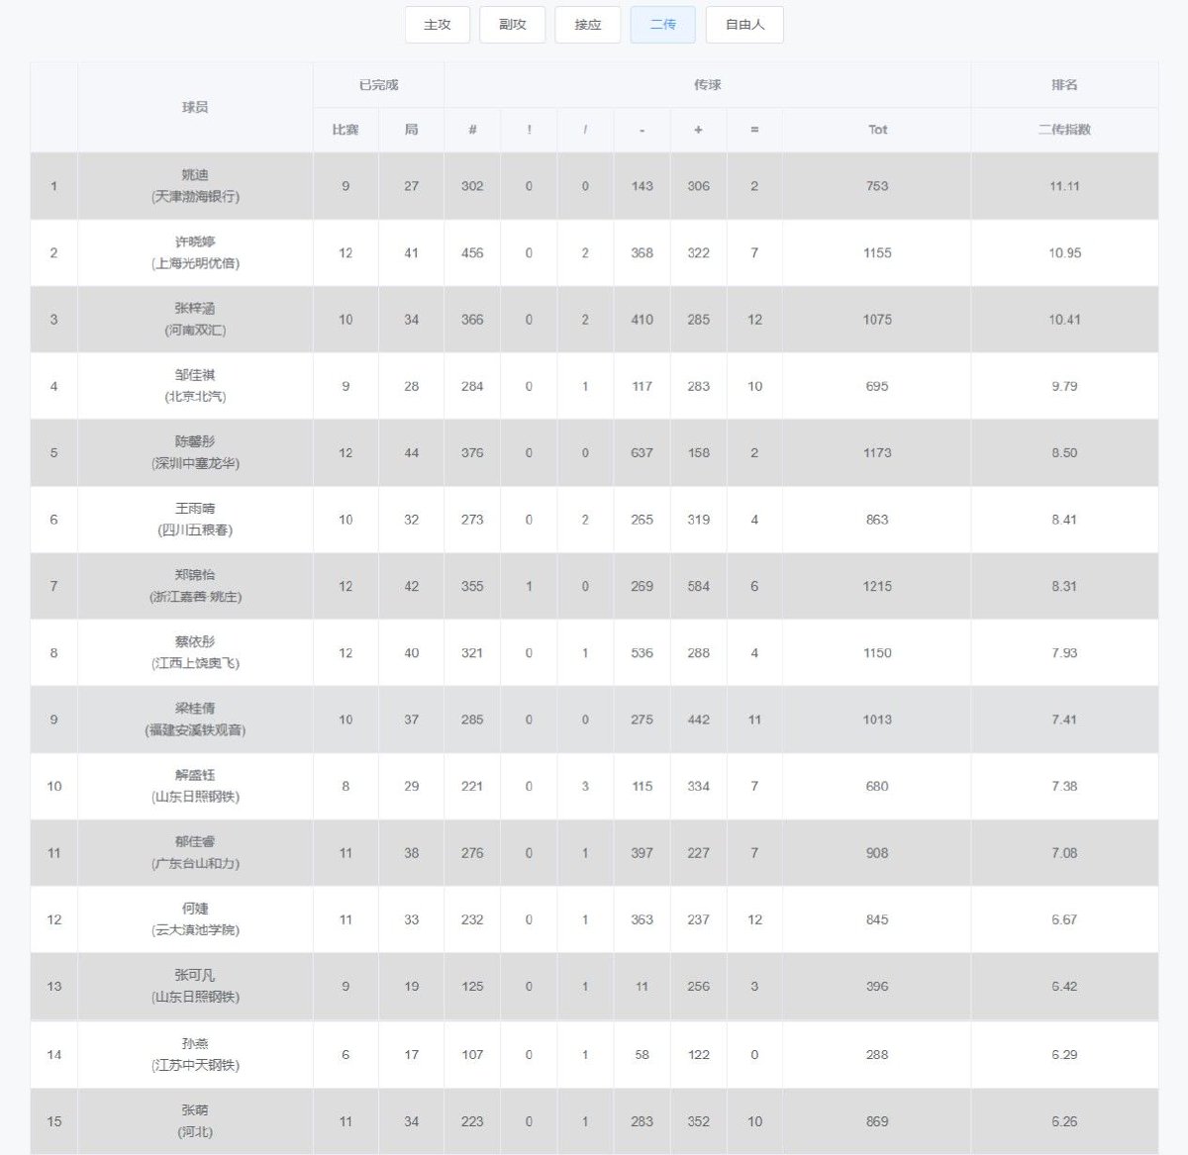The image size is (1188, 1155).
Task: Sort by the Tot column header
Action: (877, 130)
